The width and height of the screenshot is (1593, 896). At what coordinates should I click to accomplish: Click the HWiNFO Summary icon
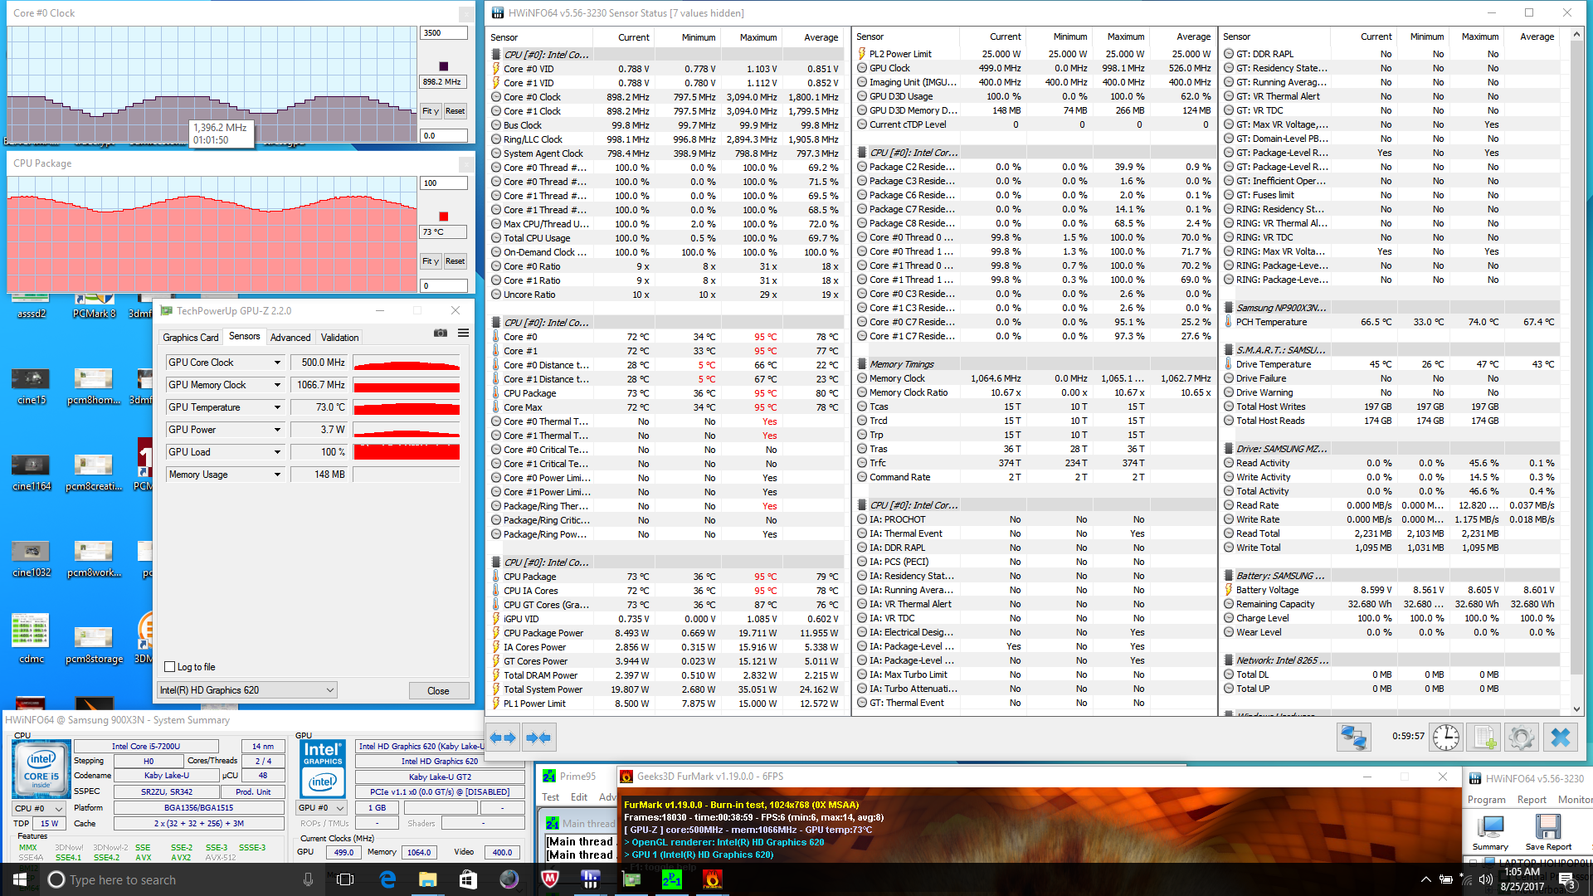click(1490, 831)
